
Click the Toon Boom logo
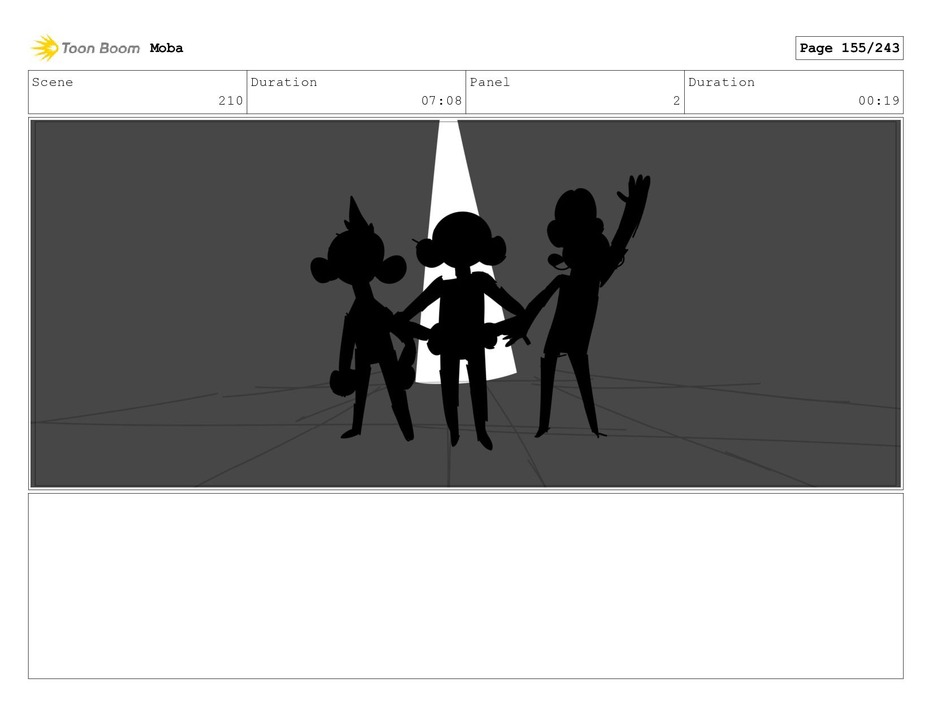pos(85,48)
